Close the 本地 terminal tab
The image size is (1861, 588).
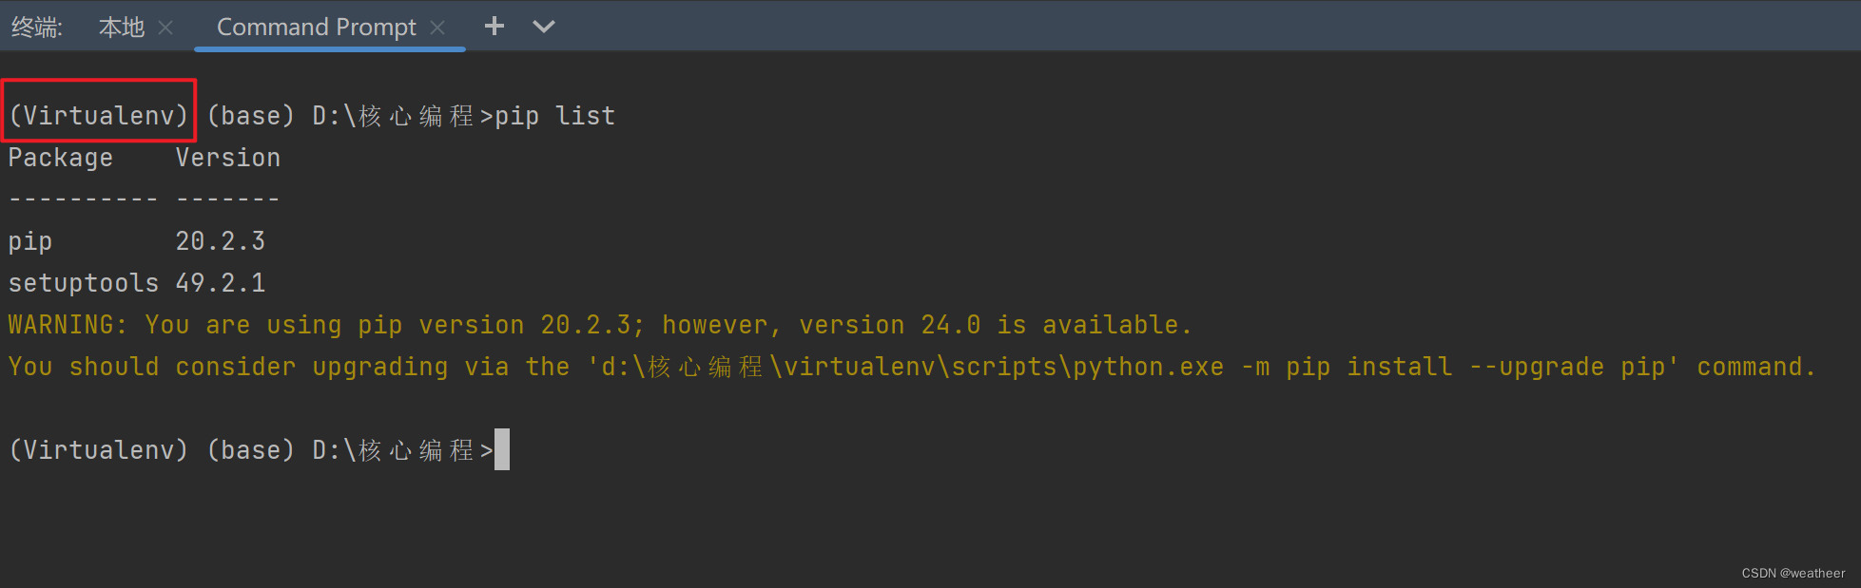pos(165,28)
